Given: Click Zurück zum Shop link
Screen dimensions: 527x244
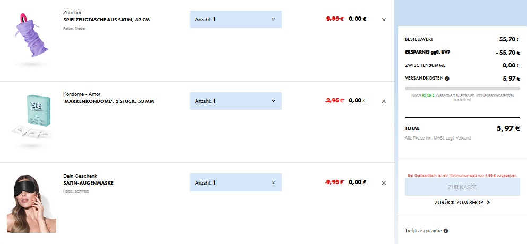Looking at the screenshot, I should point(459,202).
